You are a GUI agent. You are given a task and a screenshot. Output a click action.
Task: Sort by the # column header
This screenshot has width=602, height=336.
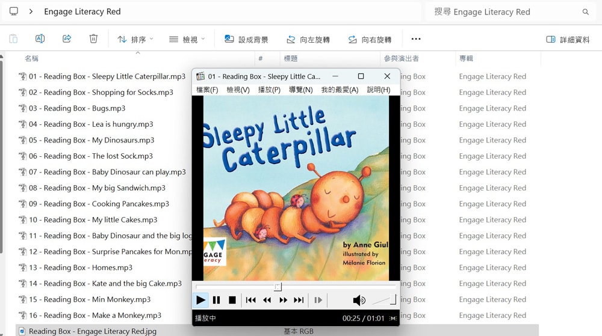tap(261, 58)
